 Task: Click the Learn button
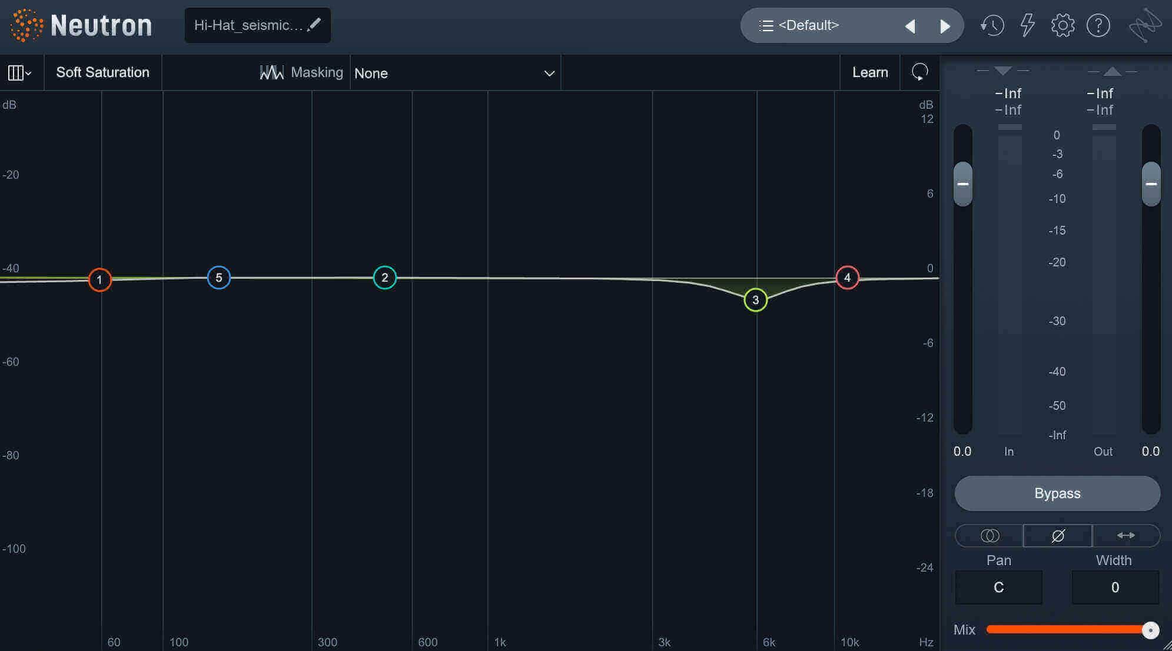(870, 72)
